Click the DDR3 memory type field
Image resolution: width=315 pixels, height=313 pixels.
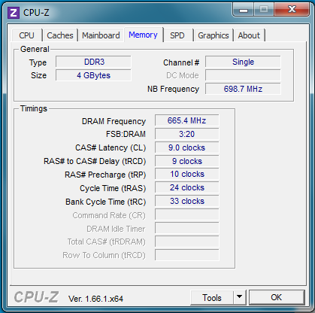93,62
